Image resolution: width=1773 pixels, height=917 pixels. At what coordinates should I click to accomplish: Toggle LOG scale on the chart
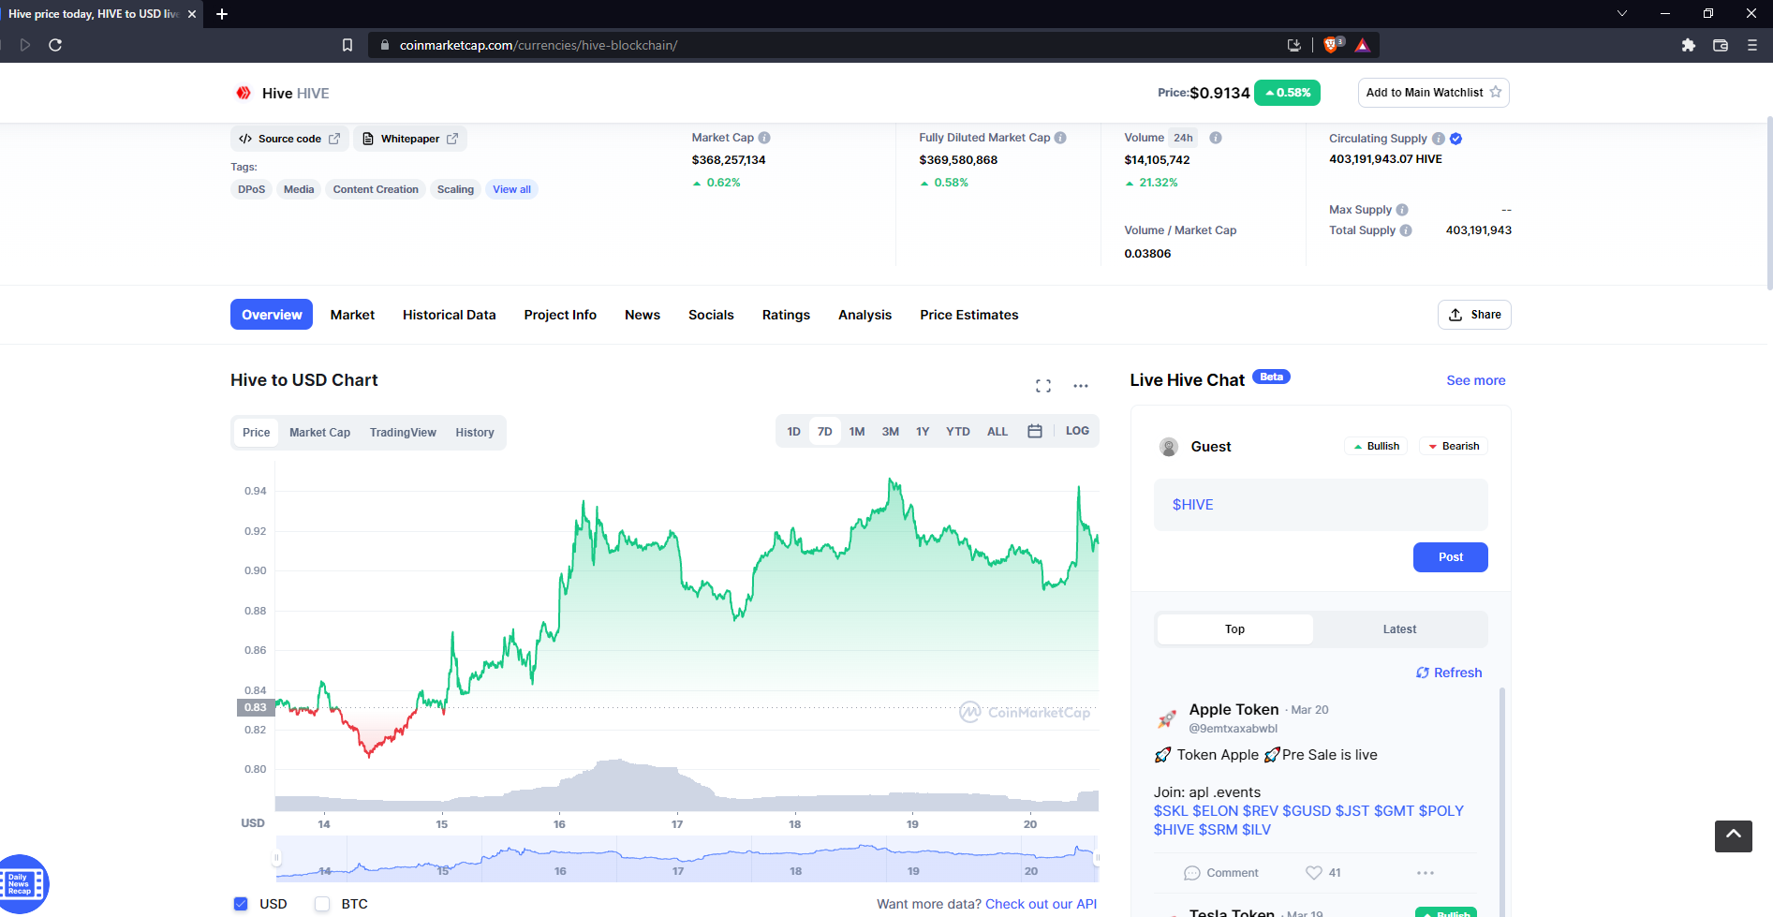tap(1077, 431)
